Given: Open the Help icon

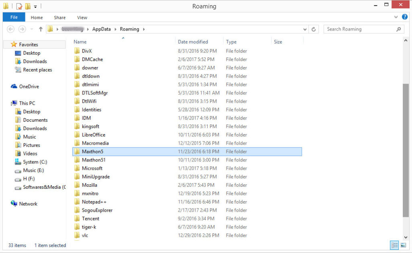Looking at the screenshot, I should [405, 17].
